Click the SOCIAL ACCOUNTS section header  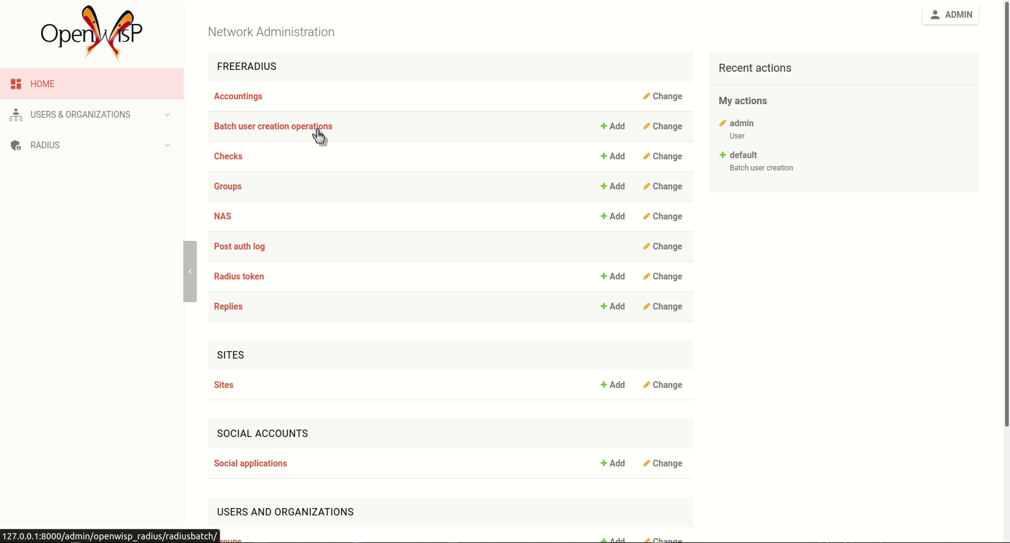coord(451,433)
